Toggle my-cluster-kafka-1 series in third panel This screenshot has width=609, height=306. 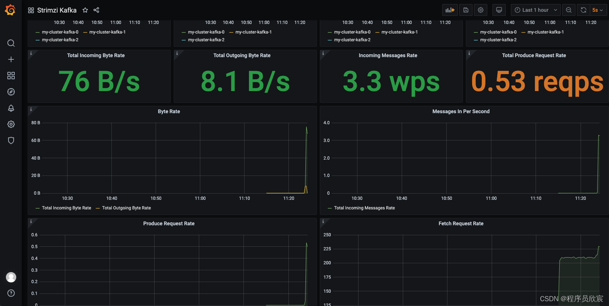[399, 32]
